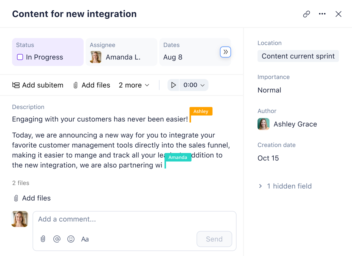Screen dimensions: 352x256
Task: Attach a file from the comment toolbar
Action: coord(43,239)
